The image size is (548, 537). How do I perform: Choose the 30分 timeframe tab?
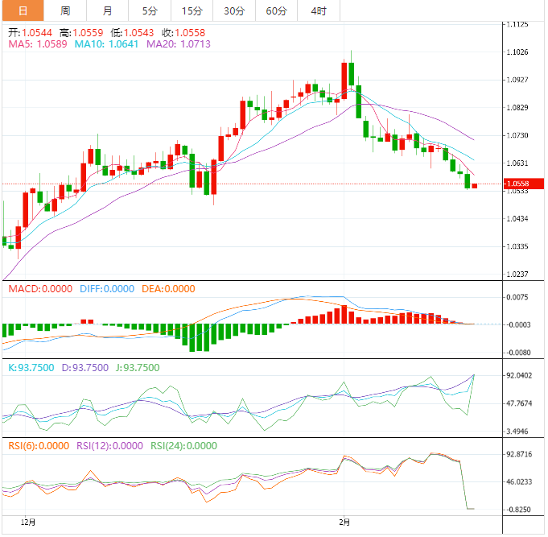click(x=234, y=11)
